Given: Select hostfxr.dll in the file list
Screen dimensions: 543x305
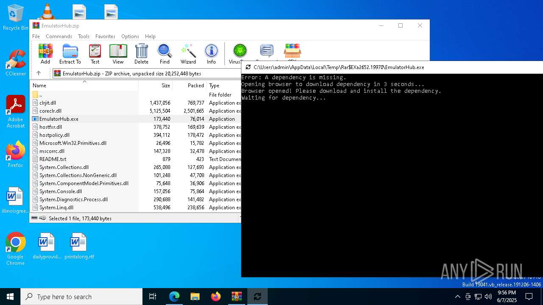Looking at the screenshot, I should tap(136, 127).
